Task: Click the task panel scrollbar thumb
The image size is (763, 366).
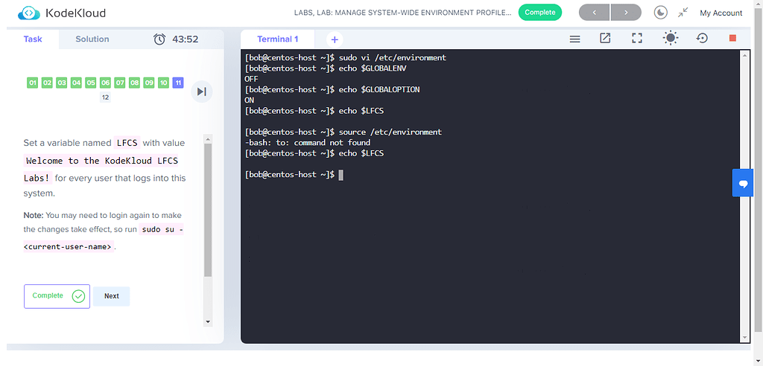Action: coord(208,210)
